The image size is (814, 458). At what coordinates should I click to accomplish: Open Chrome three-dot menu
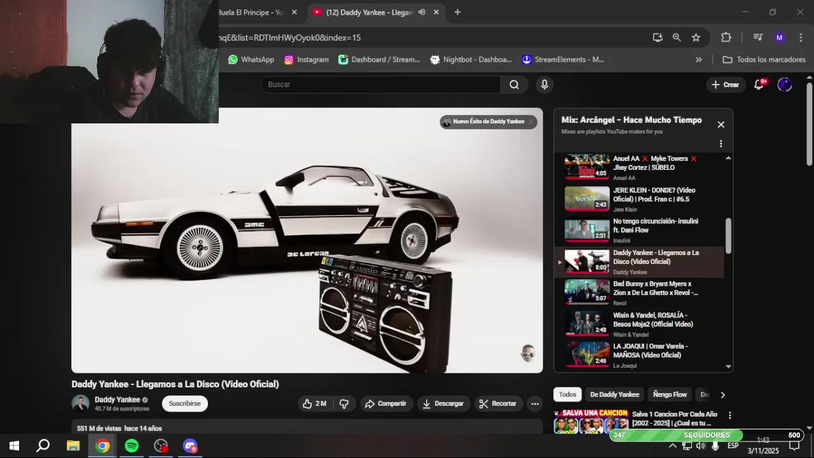pos(801,38)
